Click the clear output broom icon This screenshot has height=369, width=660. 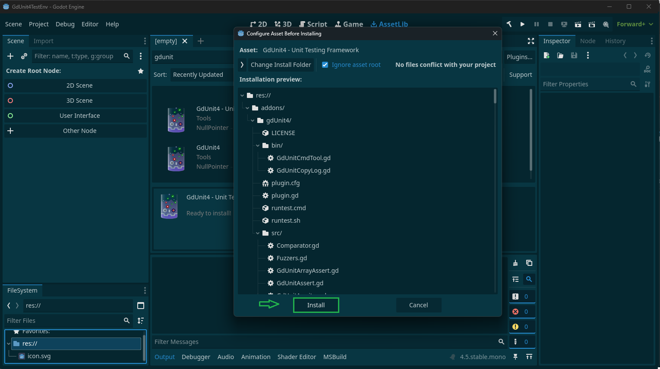click(x=515, y=263)
